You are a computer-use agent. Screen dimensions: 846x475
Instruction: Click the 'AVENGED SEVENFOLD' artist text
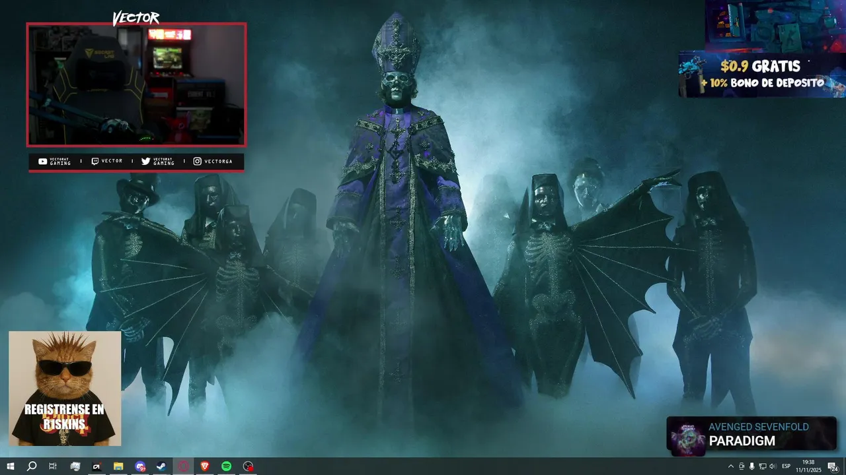[x=759, y=427]
